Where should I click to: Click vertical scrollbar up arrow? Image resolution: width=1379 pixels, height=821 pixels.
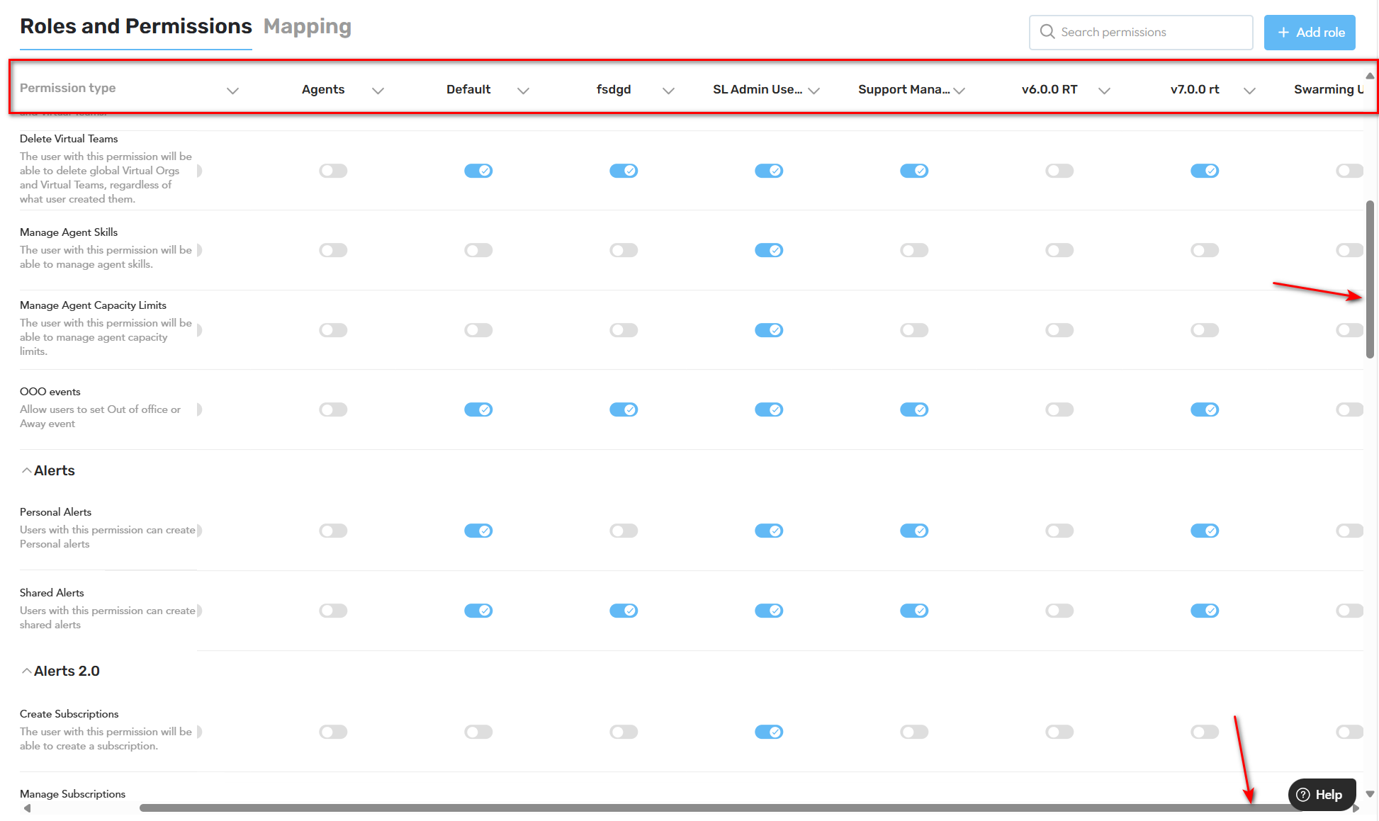point(1370,75)
